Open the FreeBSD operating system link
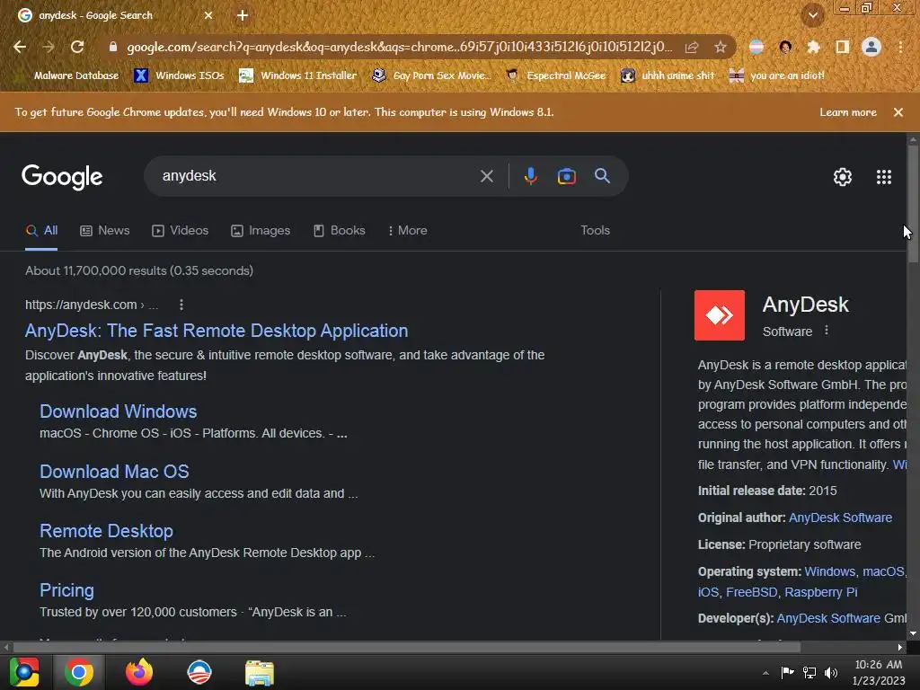This screenshot has width=920, height=690. click(752, 592)
